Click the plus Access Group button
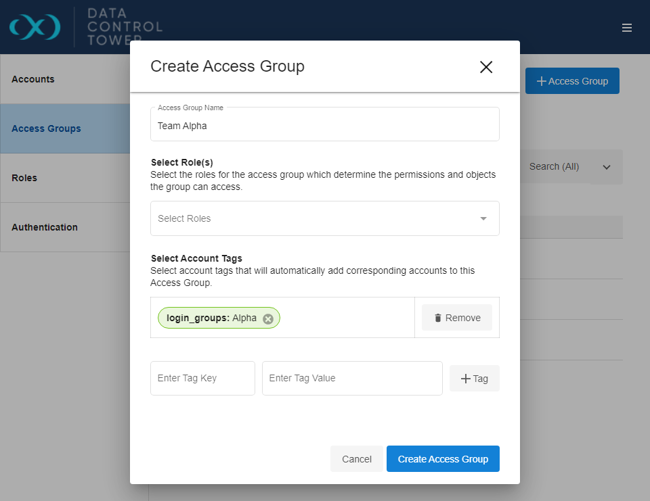650x501 pixels. pos(572,81)
